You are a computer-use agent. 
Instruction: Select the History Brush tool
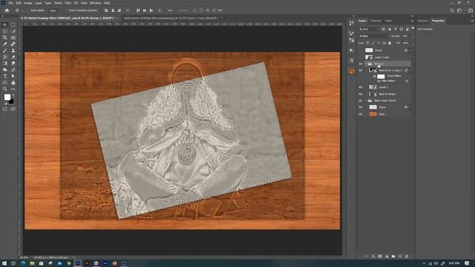coord(5,57)
